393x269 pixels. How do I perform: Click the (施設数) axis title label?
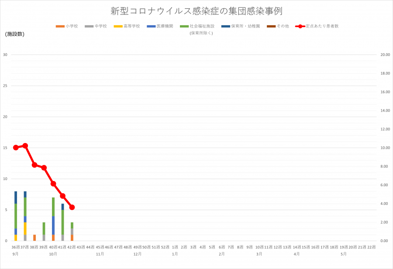(x=15, y=34)
